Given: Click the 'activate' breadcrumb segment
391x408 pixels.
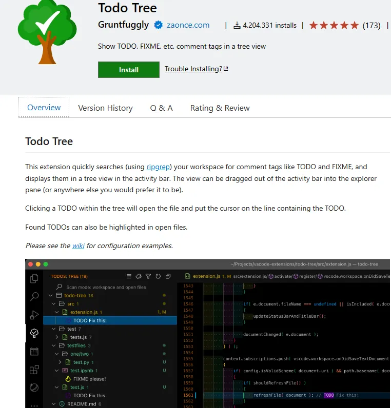Looking at the screenshot, I should coord(283,276).
